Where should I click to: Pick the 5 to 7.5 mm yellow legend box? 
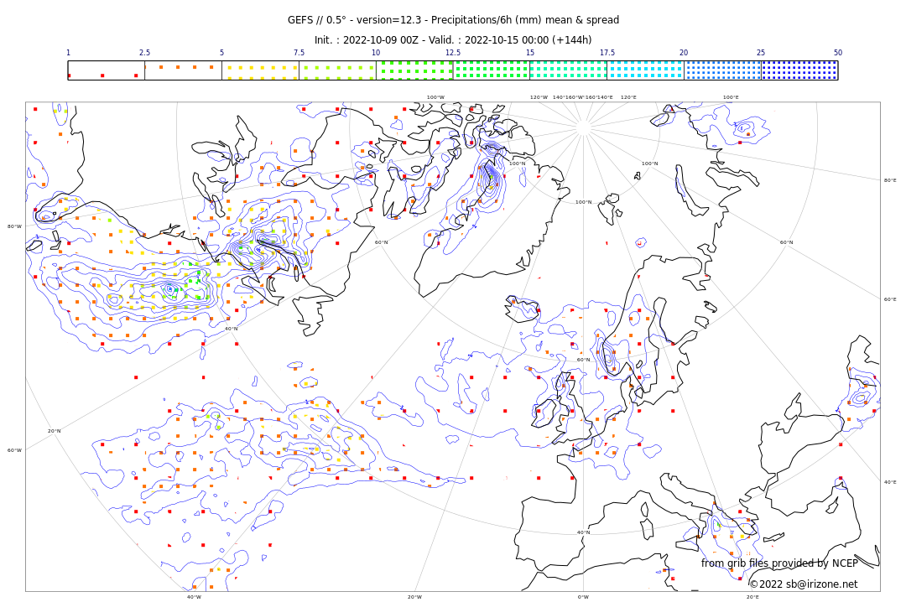pyautogui.click(x=260, y=70)
